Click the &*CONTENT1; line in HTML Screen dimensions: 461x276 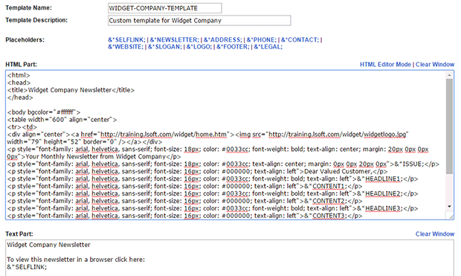tap(184, 186)
